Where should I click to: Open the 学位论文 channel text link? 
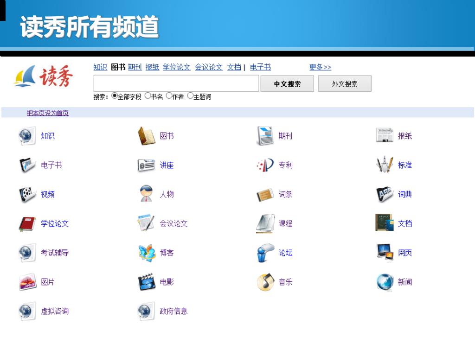[55, 224]
